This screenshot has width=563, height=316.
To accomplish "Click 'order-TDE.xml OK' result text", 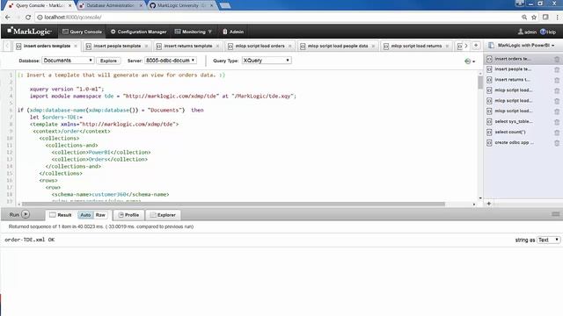I will click(x=29, y=240).
